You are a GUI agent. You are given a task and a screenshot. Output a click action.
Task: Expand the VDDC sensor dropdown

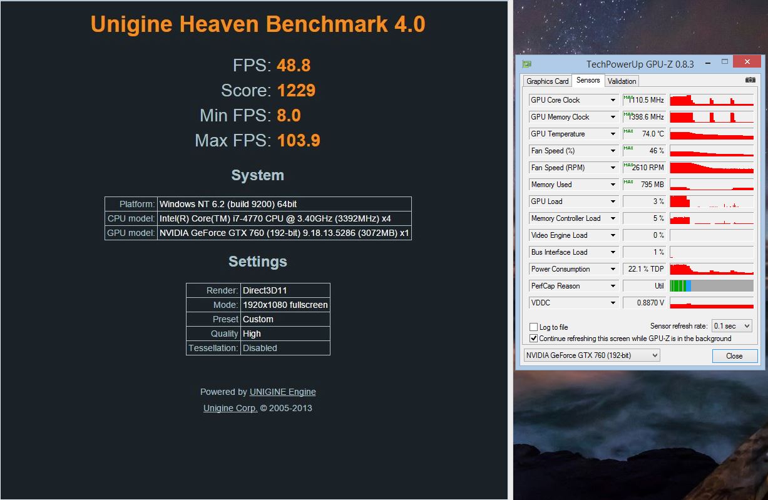(x=613, y=303)
